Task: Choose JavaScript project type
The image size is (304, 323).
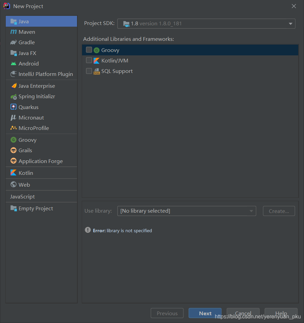Action: [x=42, y=196]
